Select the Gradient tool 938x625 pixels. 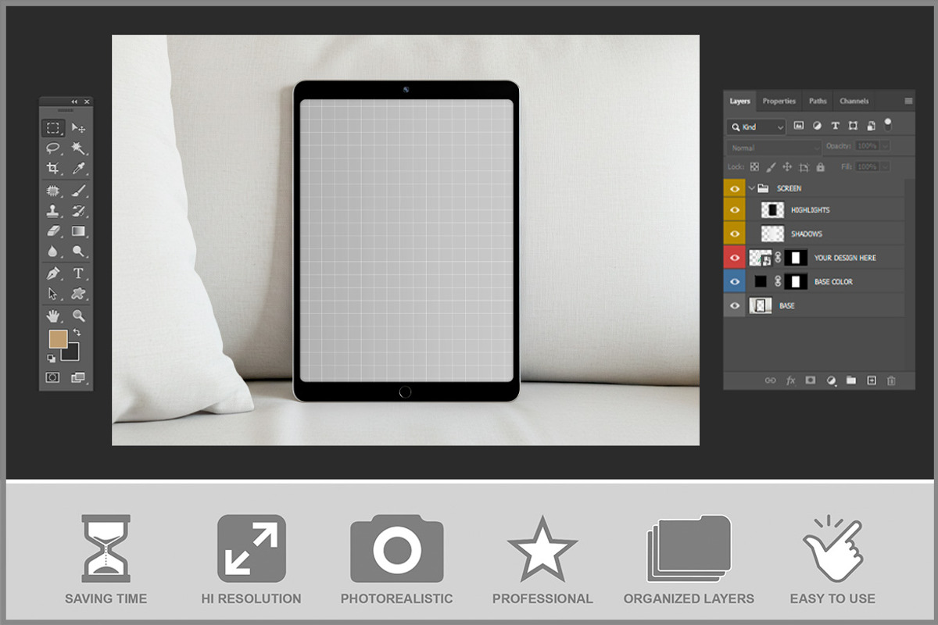click(x=78, y=231)
